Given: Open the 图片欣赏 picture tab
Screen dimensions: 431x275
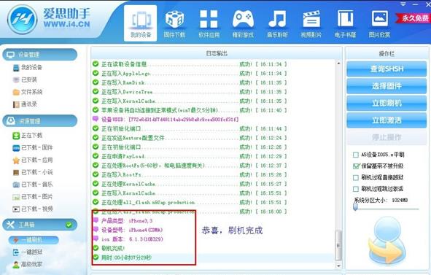Looking at the screenshot, I should coord(380,23).
